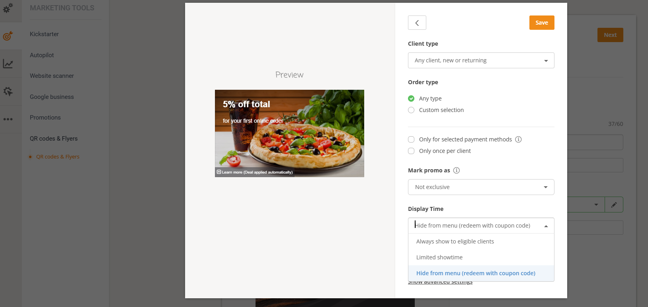
Task: Click the info icon beside payment methods
Action: coord(518,139)
